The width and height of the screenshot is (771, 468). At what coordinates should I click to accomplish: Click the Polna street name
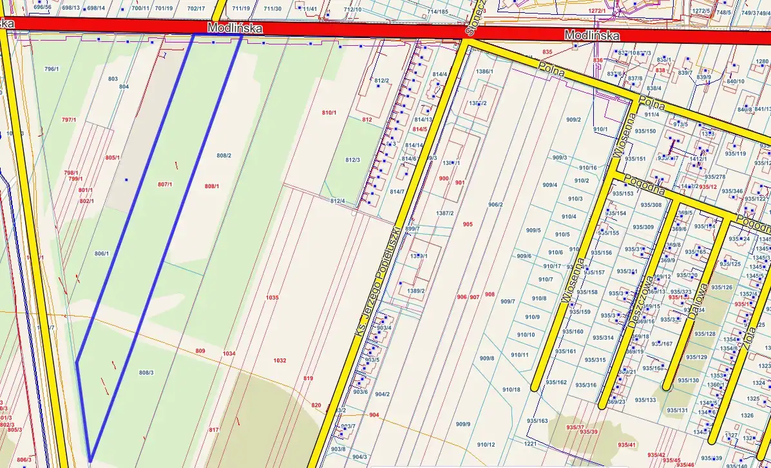click(x=551, y=68)
